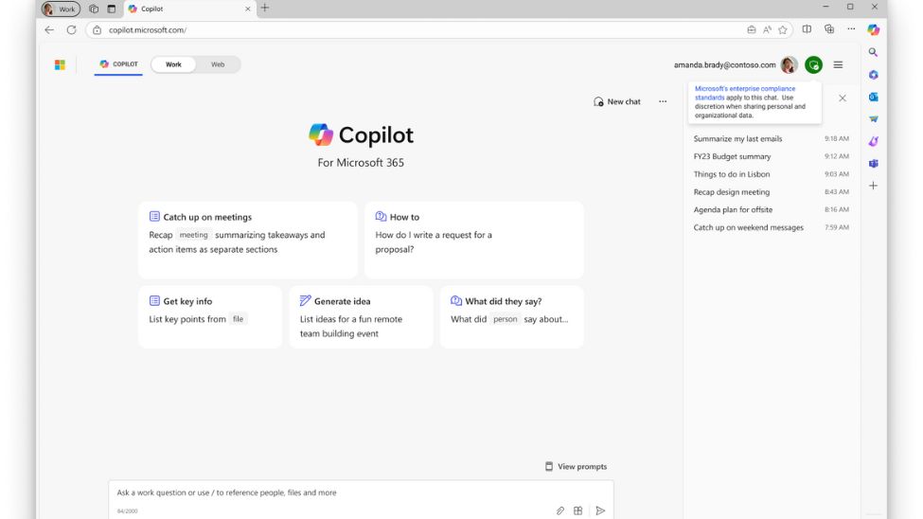Select the COPILOT tab
Screen dimensions: 923x519
(118, 64)
